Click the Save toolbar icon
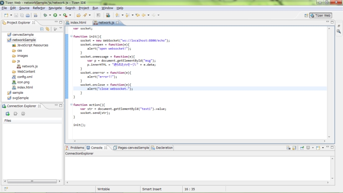This screenshot has width=343, height=193. coord(16,15)
